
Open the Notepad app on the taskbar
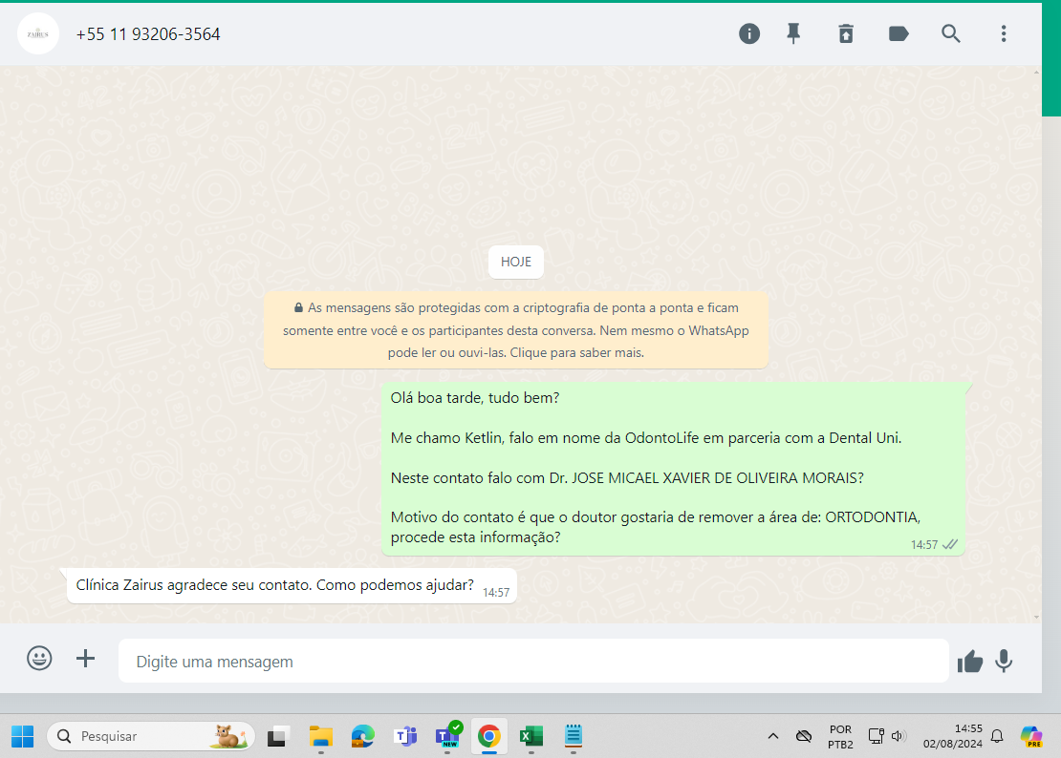point(574,736)
